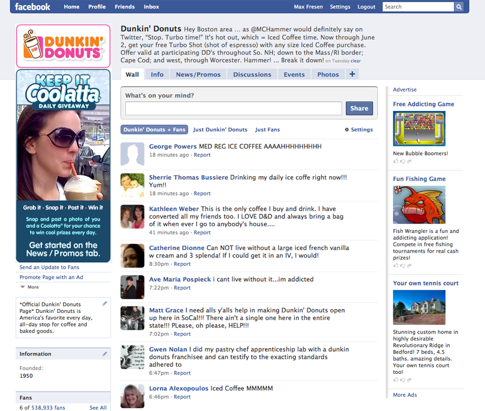
Task: Thumbs up the Fish Wrangler ad
Action: point(396,265)
